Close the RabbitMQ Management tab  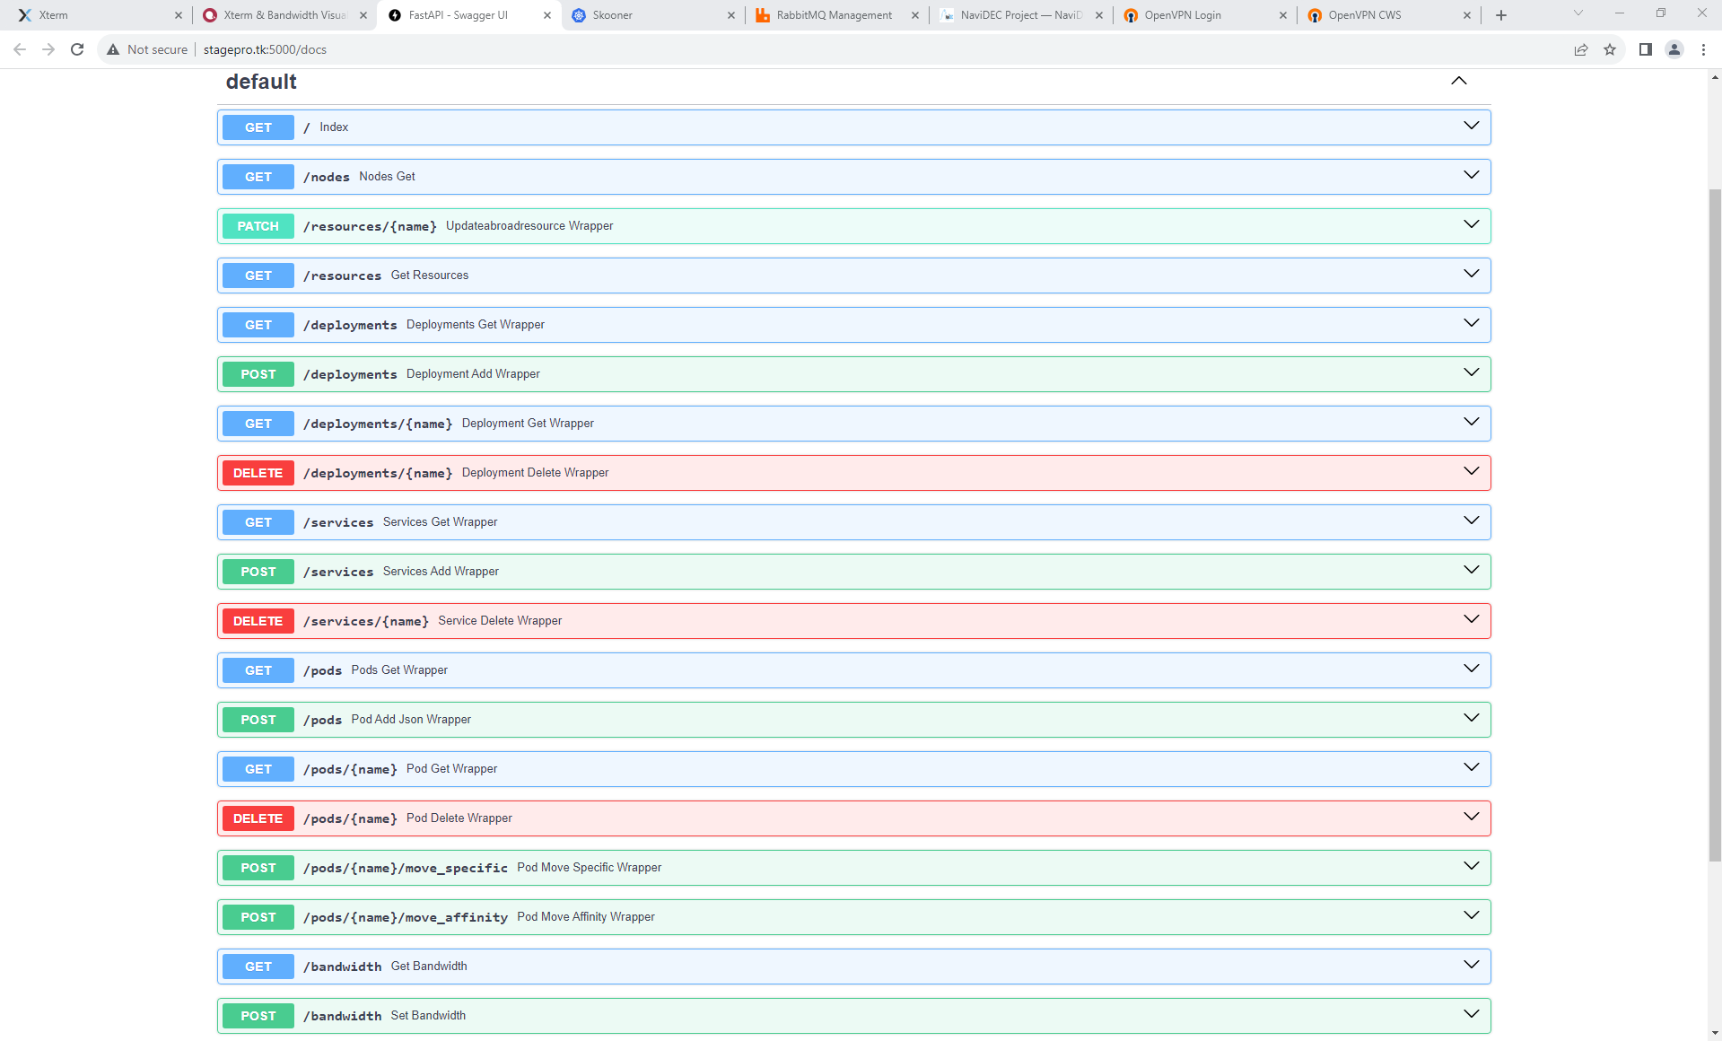point(915,15)
